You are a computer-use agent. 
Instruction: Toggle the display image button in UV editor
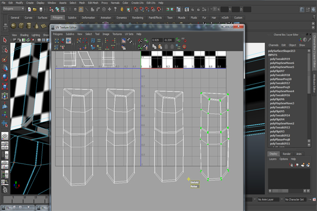(x=124, y=41)
